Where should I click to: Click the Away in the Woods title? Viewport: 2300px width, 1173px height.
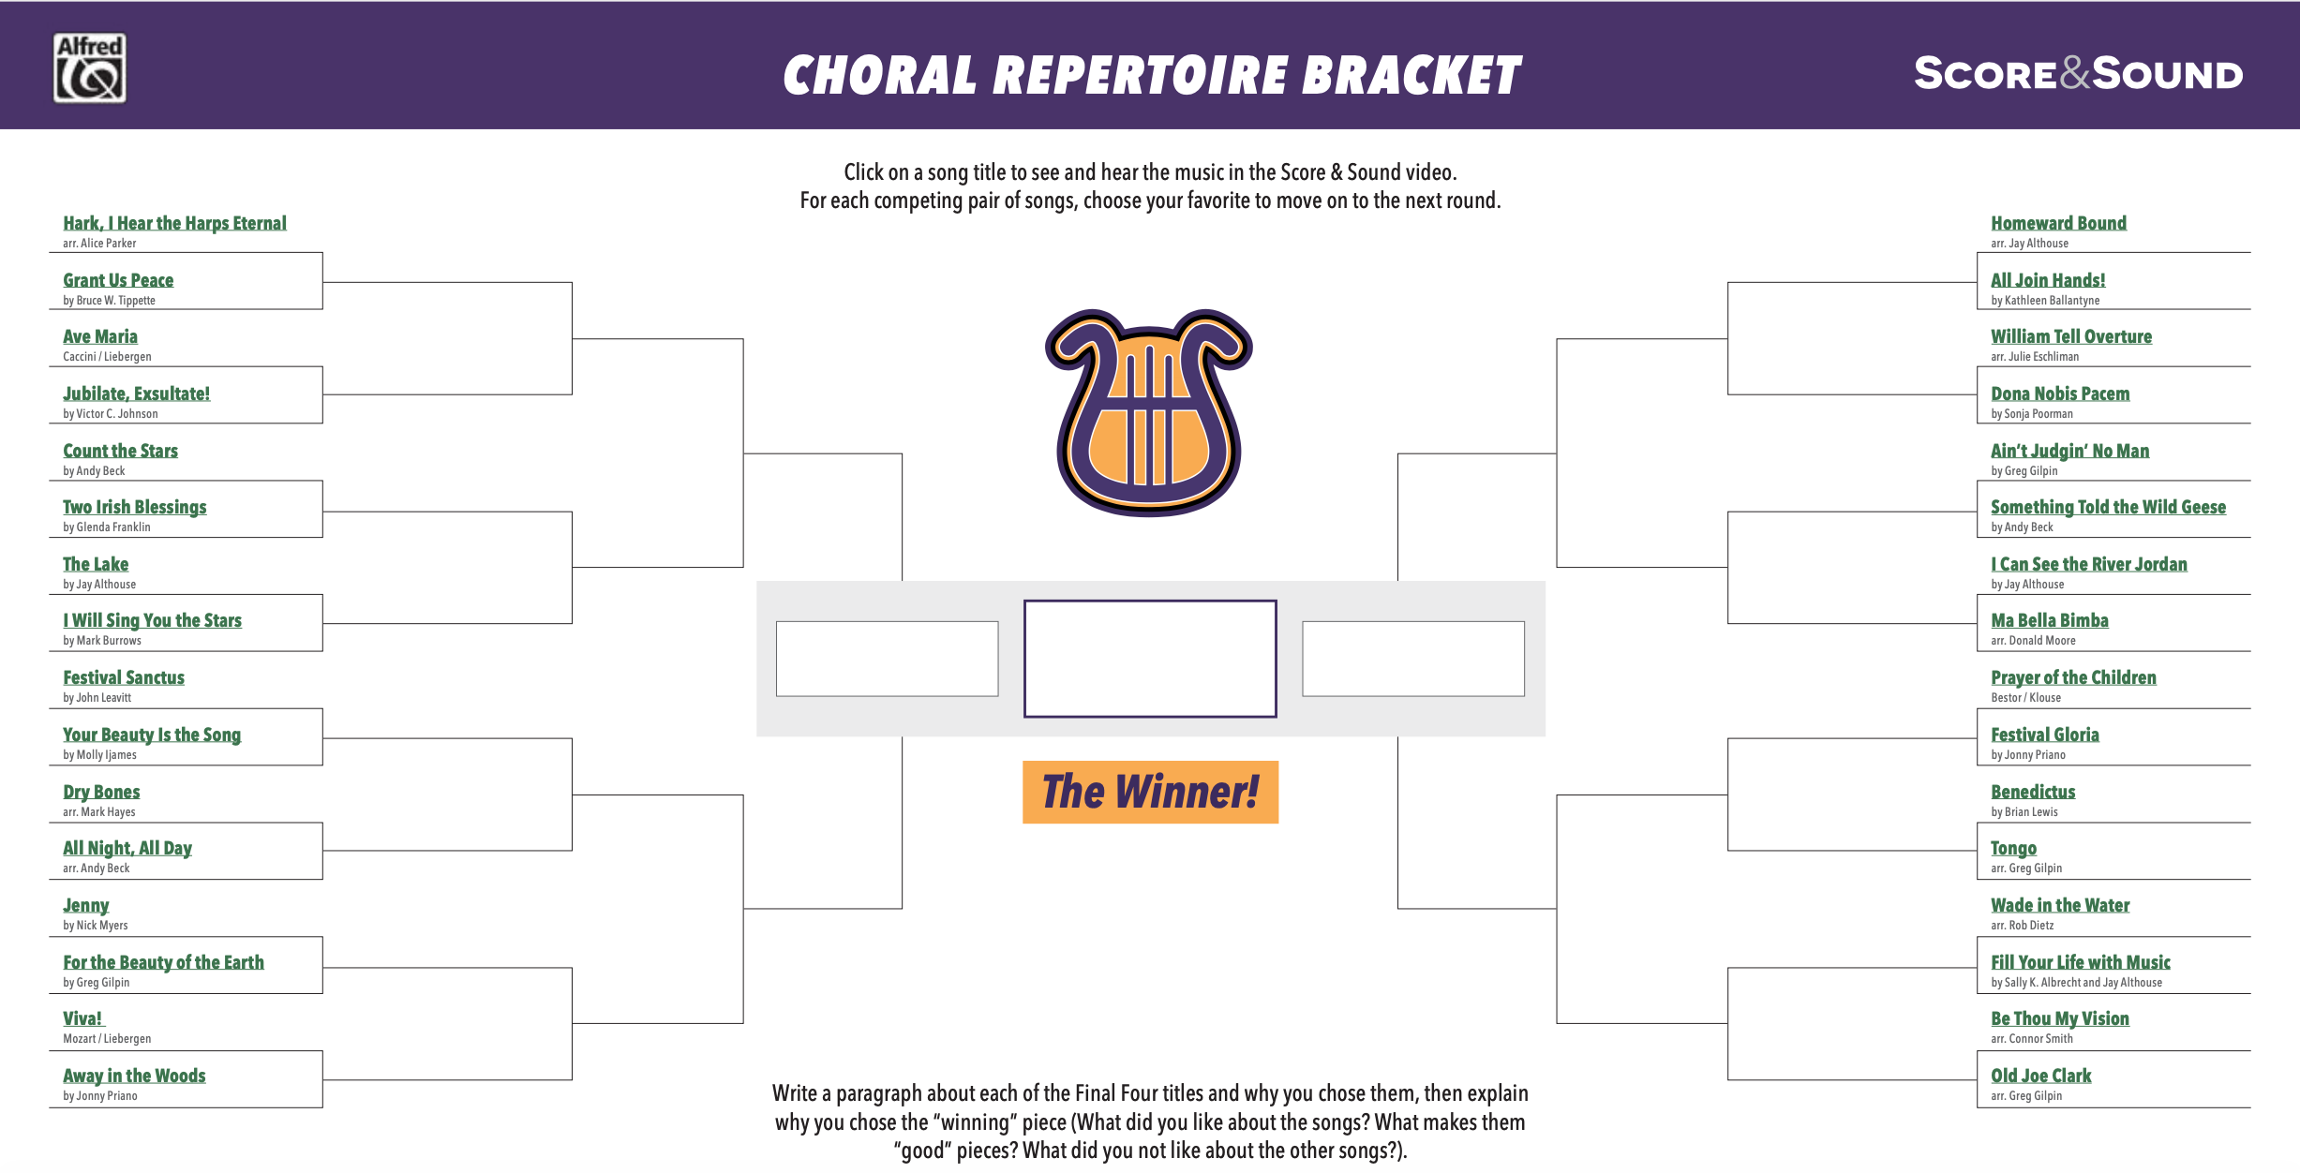click(134, 1076)
